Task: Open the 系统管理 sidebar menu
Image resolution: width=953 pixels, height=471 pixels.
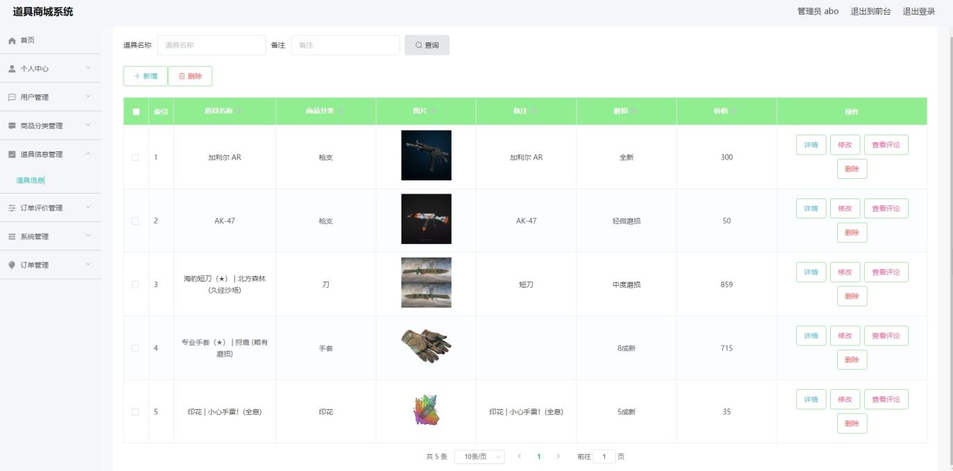Action: tap(51, 237)
